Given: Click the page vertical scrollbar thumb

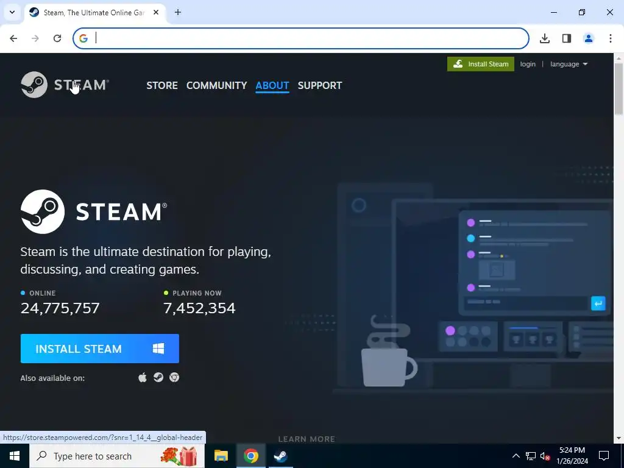Looking at the screenshot, I should [x=619, y=89].
